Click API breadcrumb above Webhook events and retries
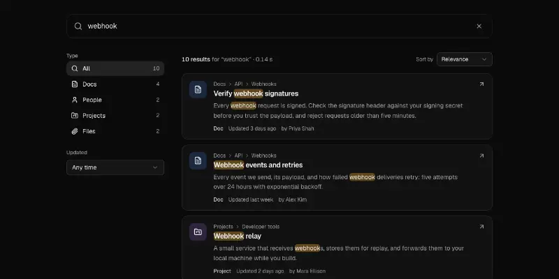This screenshot has width=559, height=279. point(238,156)
